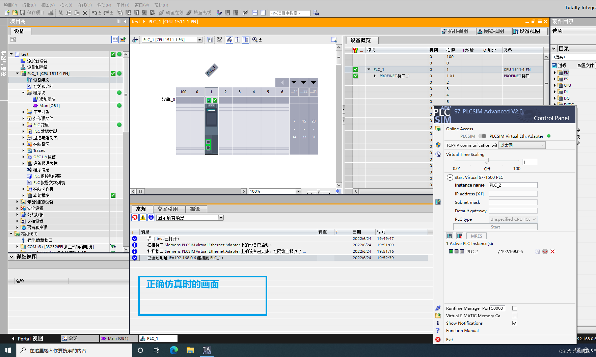Click 转至在线 go online button
This screenshot has height=357, width=596.
point(171,13)
